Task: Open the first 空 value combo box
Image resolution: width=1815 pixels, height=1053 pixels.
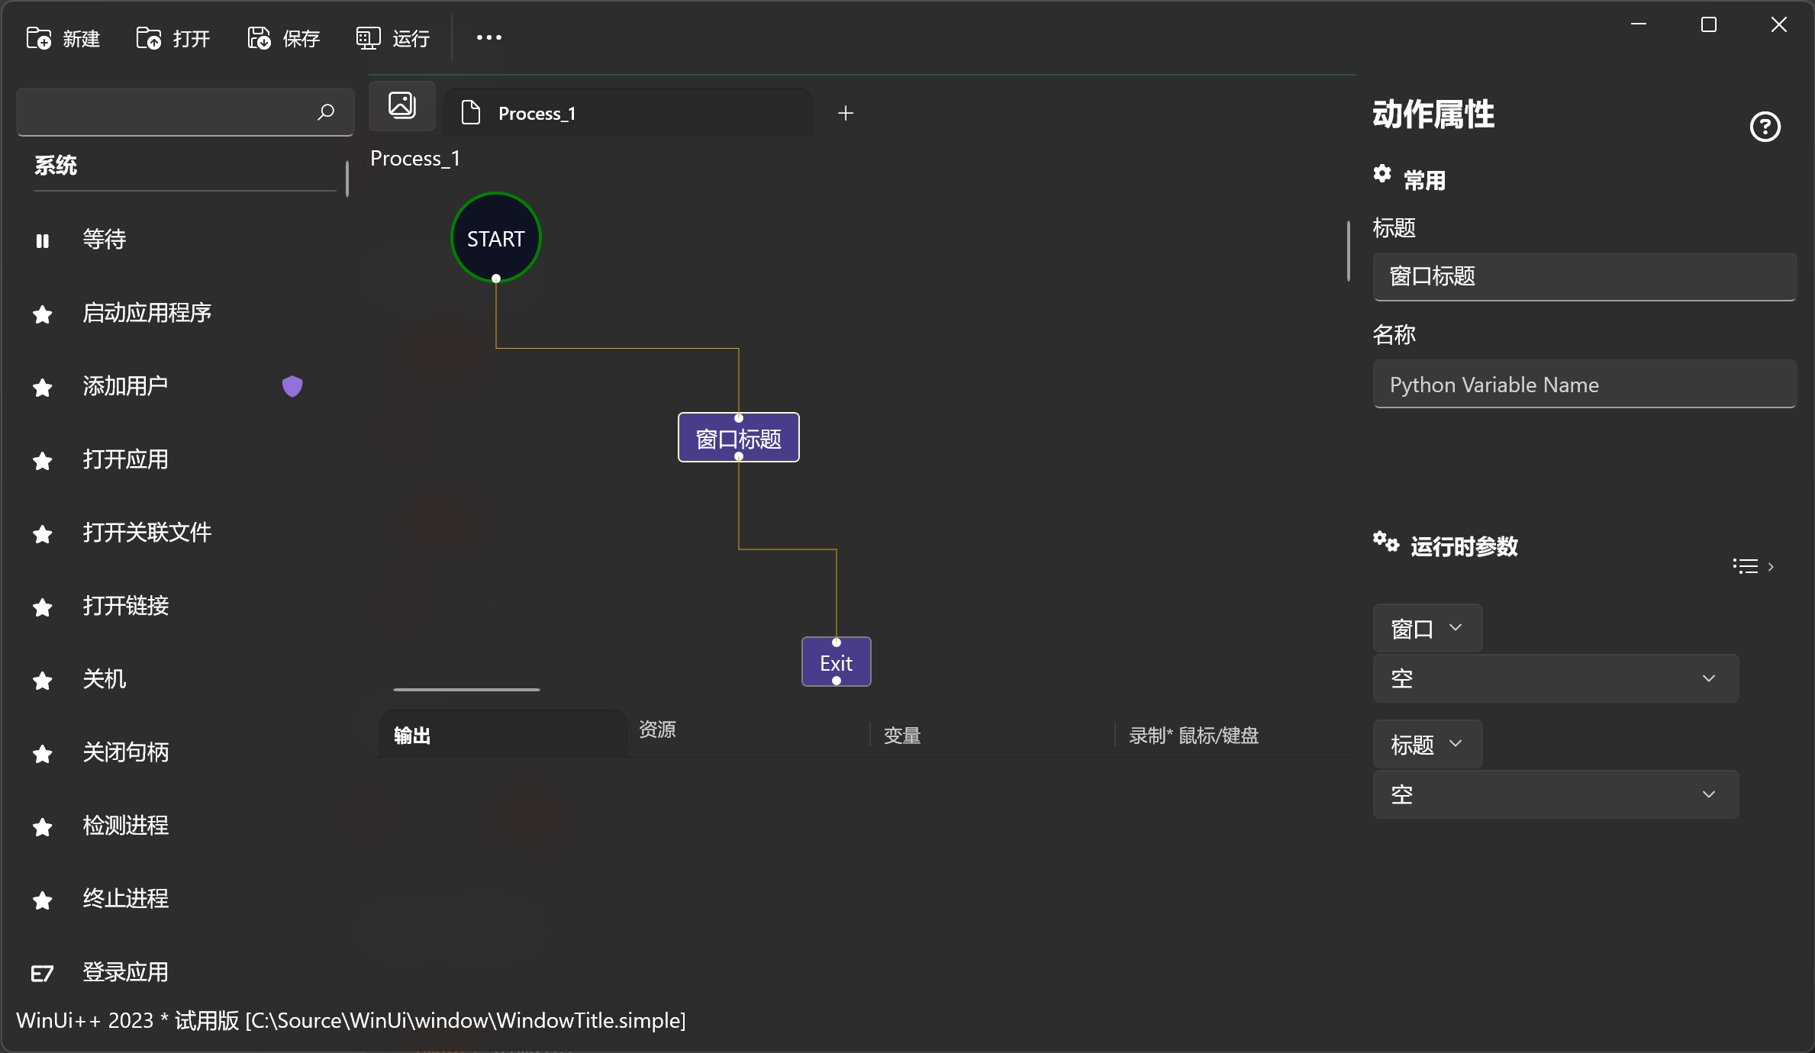Action: [x=1555, y=678]
